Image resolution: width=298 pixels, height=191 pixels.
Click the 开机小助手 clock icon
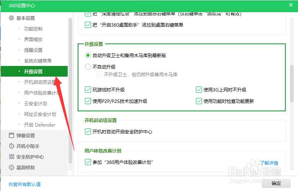tap(11, 146)
